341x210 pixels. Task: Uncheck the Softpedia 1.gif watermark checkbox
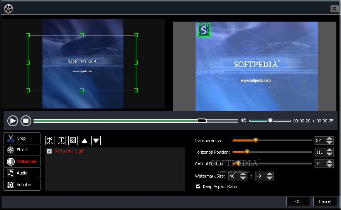click(49, 151)
